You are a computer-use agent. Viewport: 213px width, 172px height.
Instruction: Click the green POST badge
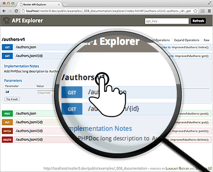coord(7,113)
